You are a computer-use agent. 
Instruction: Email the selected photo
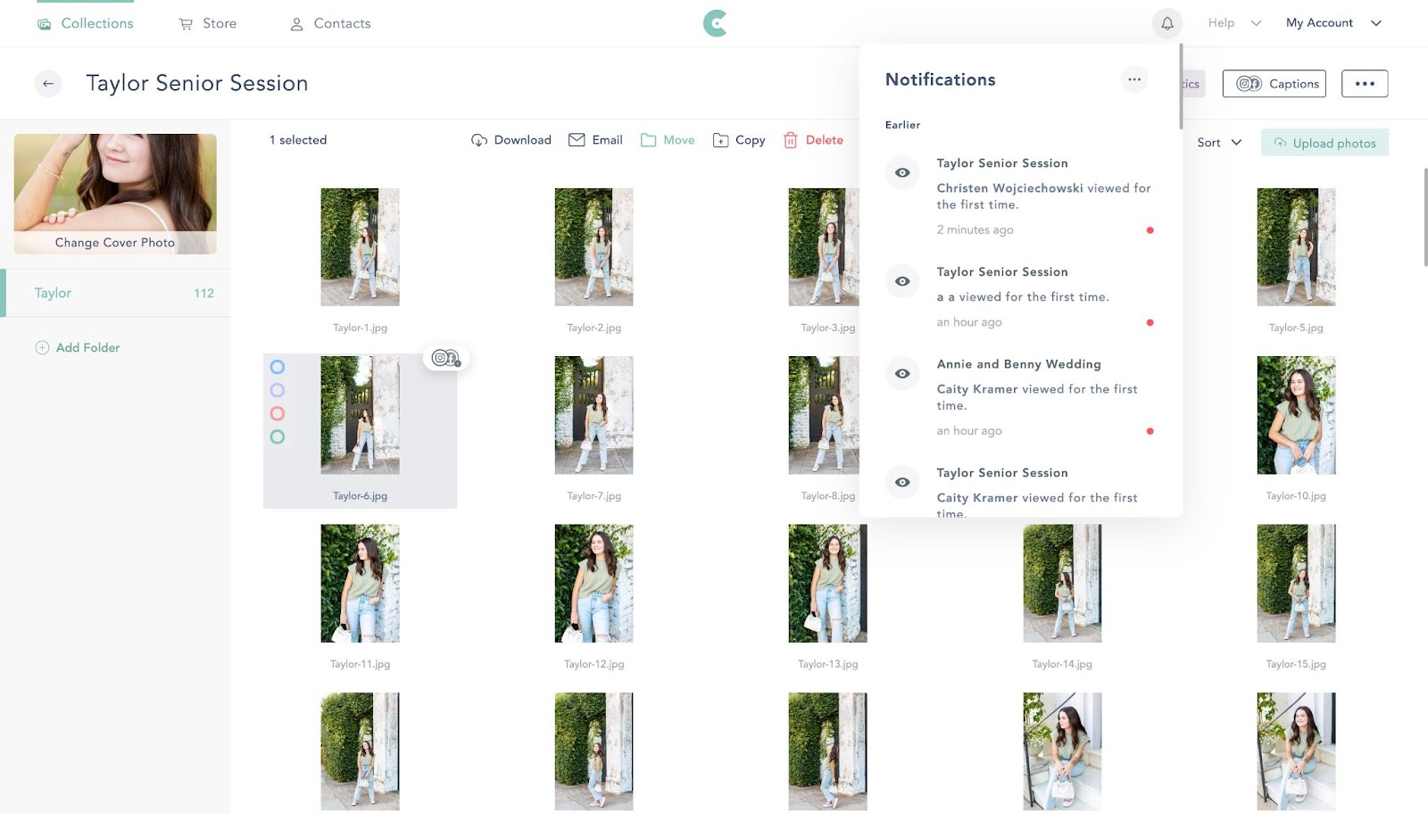(595, 140)
